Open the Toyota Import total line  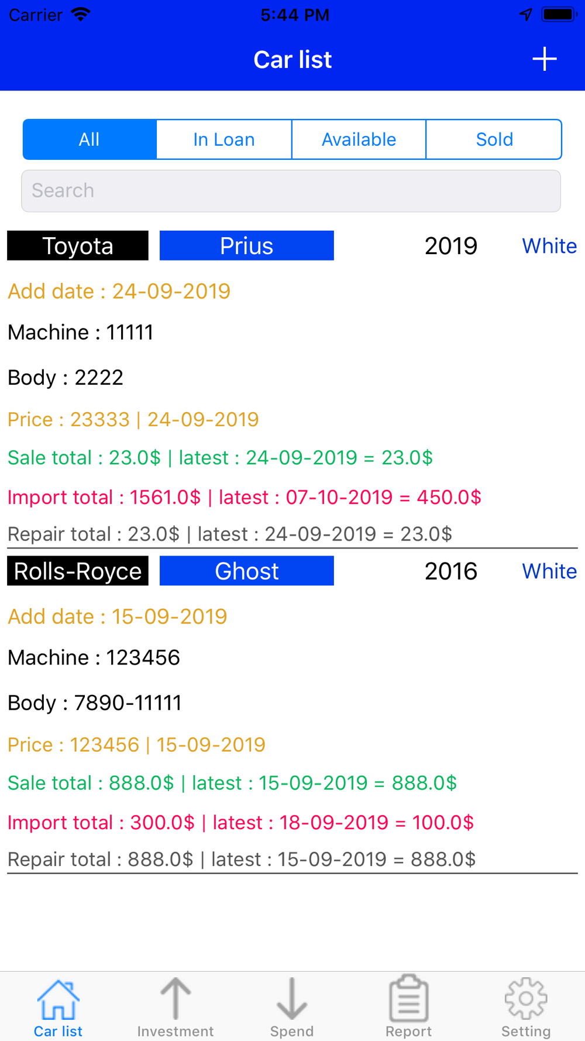(244, 497)
